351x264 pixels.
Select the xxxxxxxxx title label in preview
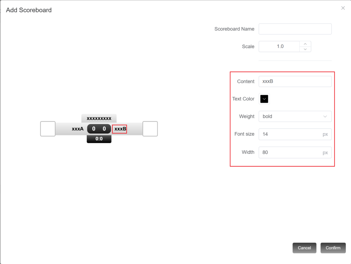(x=99, y=118)
